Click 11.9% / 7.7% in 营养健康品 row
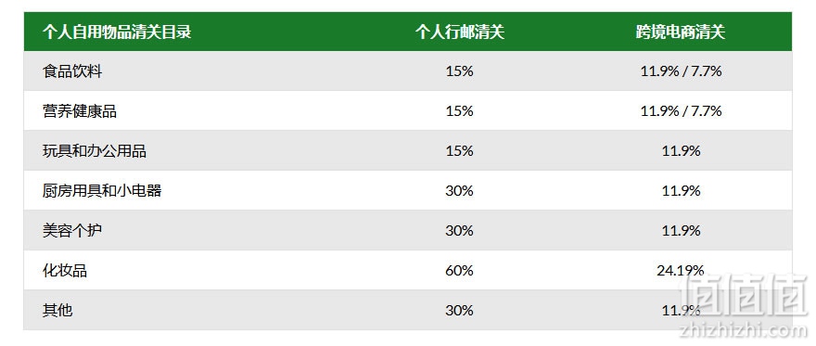This screenshot has height=346, width=816. [x=681, y=110]
